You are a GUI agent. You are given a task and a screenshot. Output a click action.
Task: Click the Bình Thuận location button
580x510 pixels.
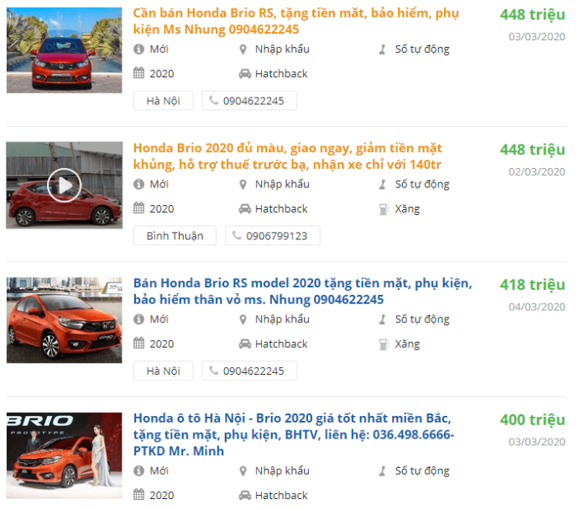175,235
